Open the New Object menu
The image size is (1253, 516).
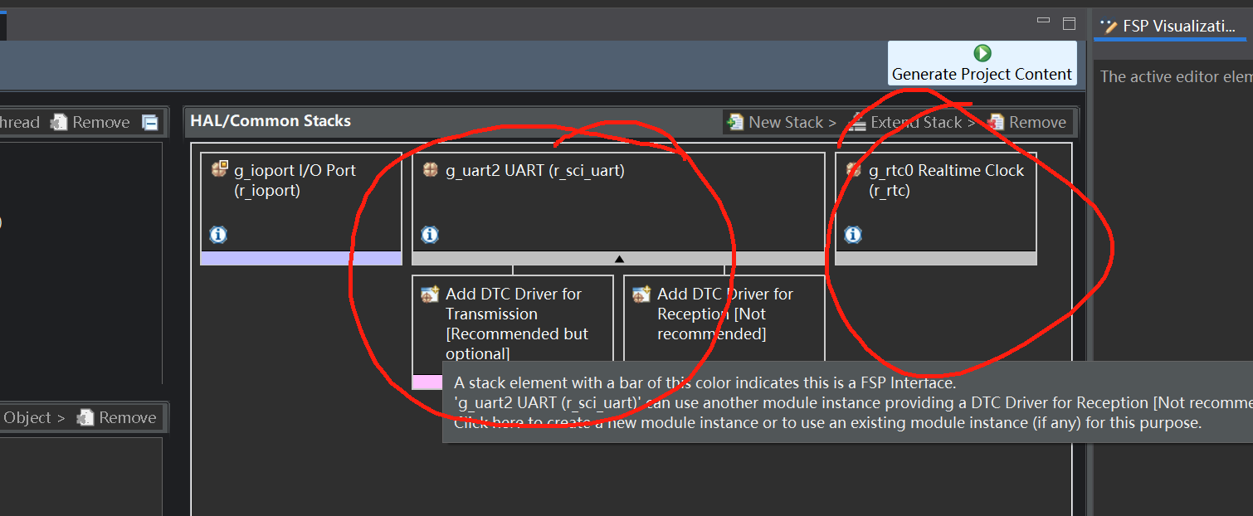[32, 417]
